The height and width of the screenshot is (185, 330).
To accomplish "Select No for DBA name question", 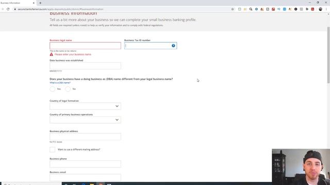I will click(x=68, y=89).
